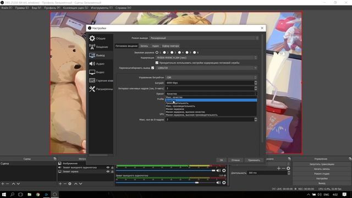Select audio track 3 radio button
Image resolution: width=352 pixels, height=198 pixels.
tap(172, 53)
